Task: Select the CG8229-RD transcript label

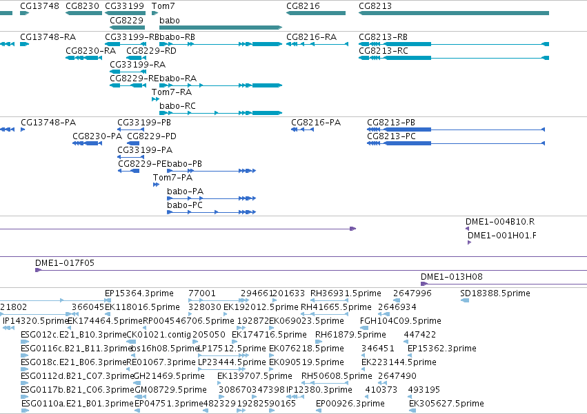Action: coord(151,51)
